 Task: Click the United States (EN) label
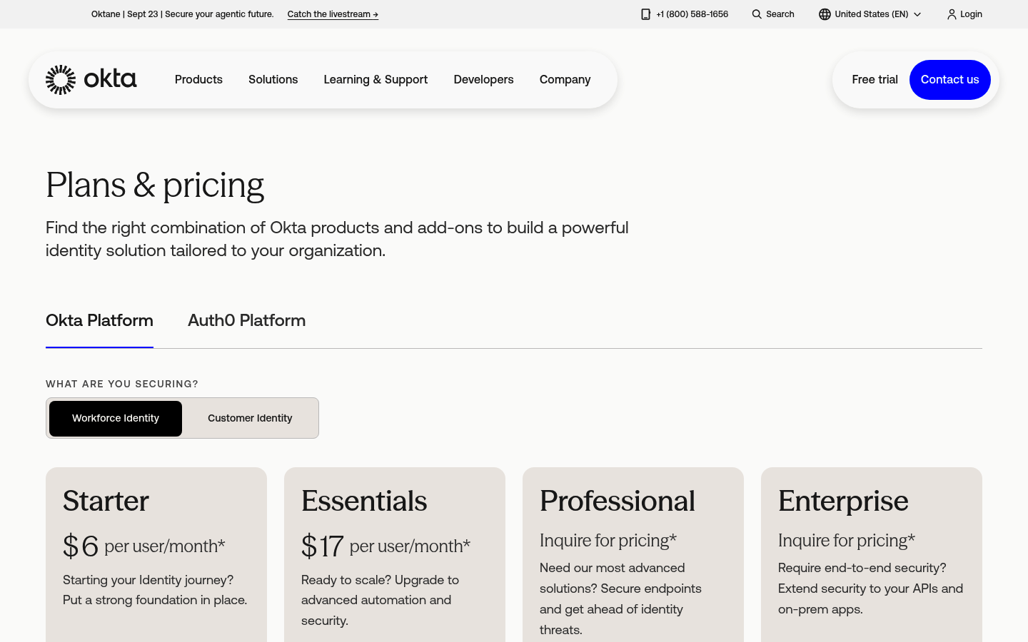point(871,14)
